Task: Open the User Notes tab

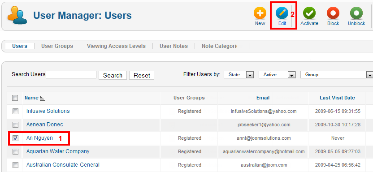Action: [173, 46]
